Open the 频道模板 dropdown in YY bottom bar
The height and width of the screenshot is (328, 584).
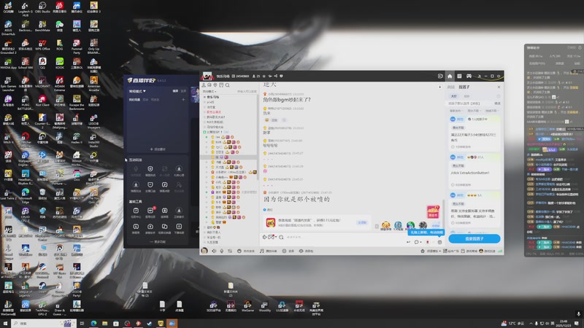[431, 251]
